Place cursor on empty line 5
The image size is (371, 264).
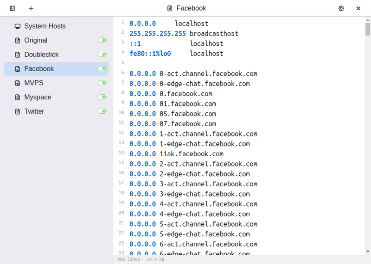tap(246, 64)
